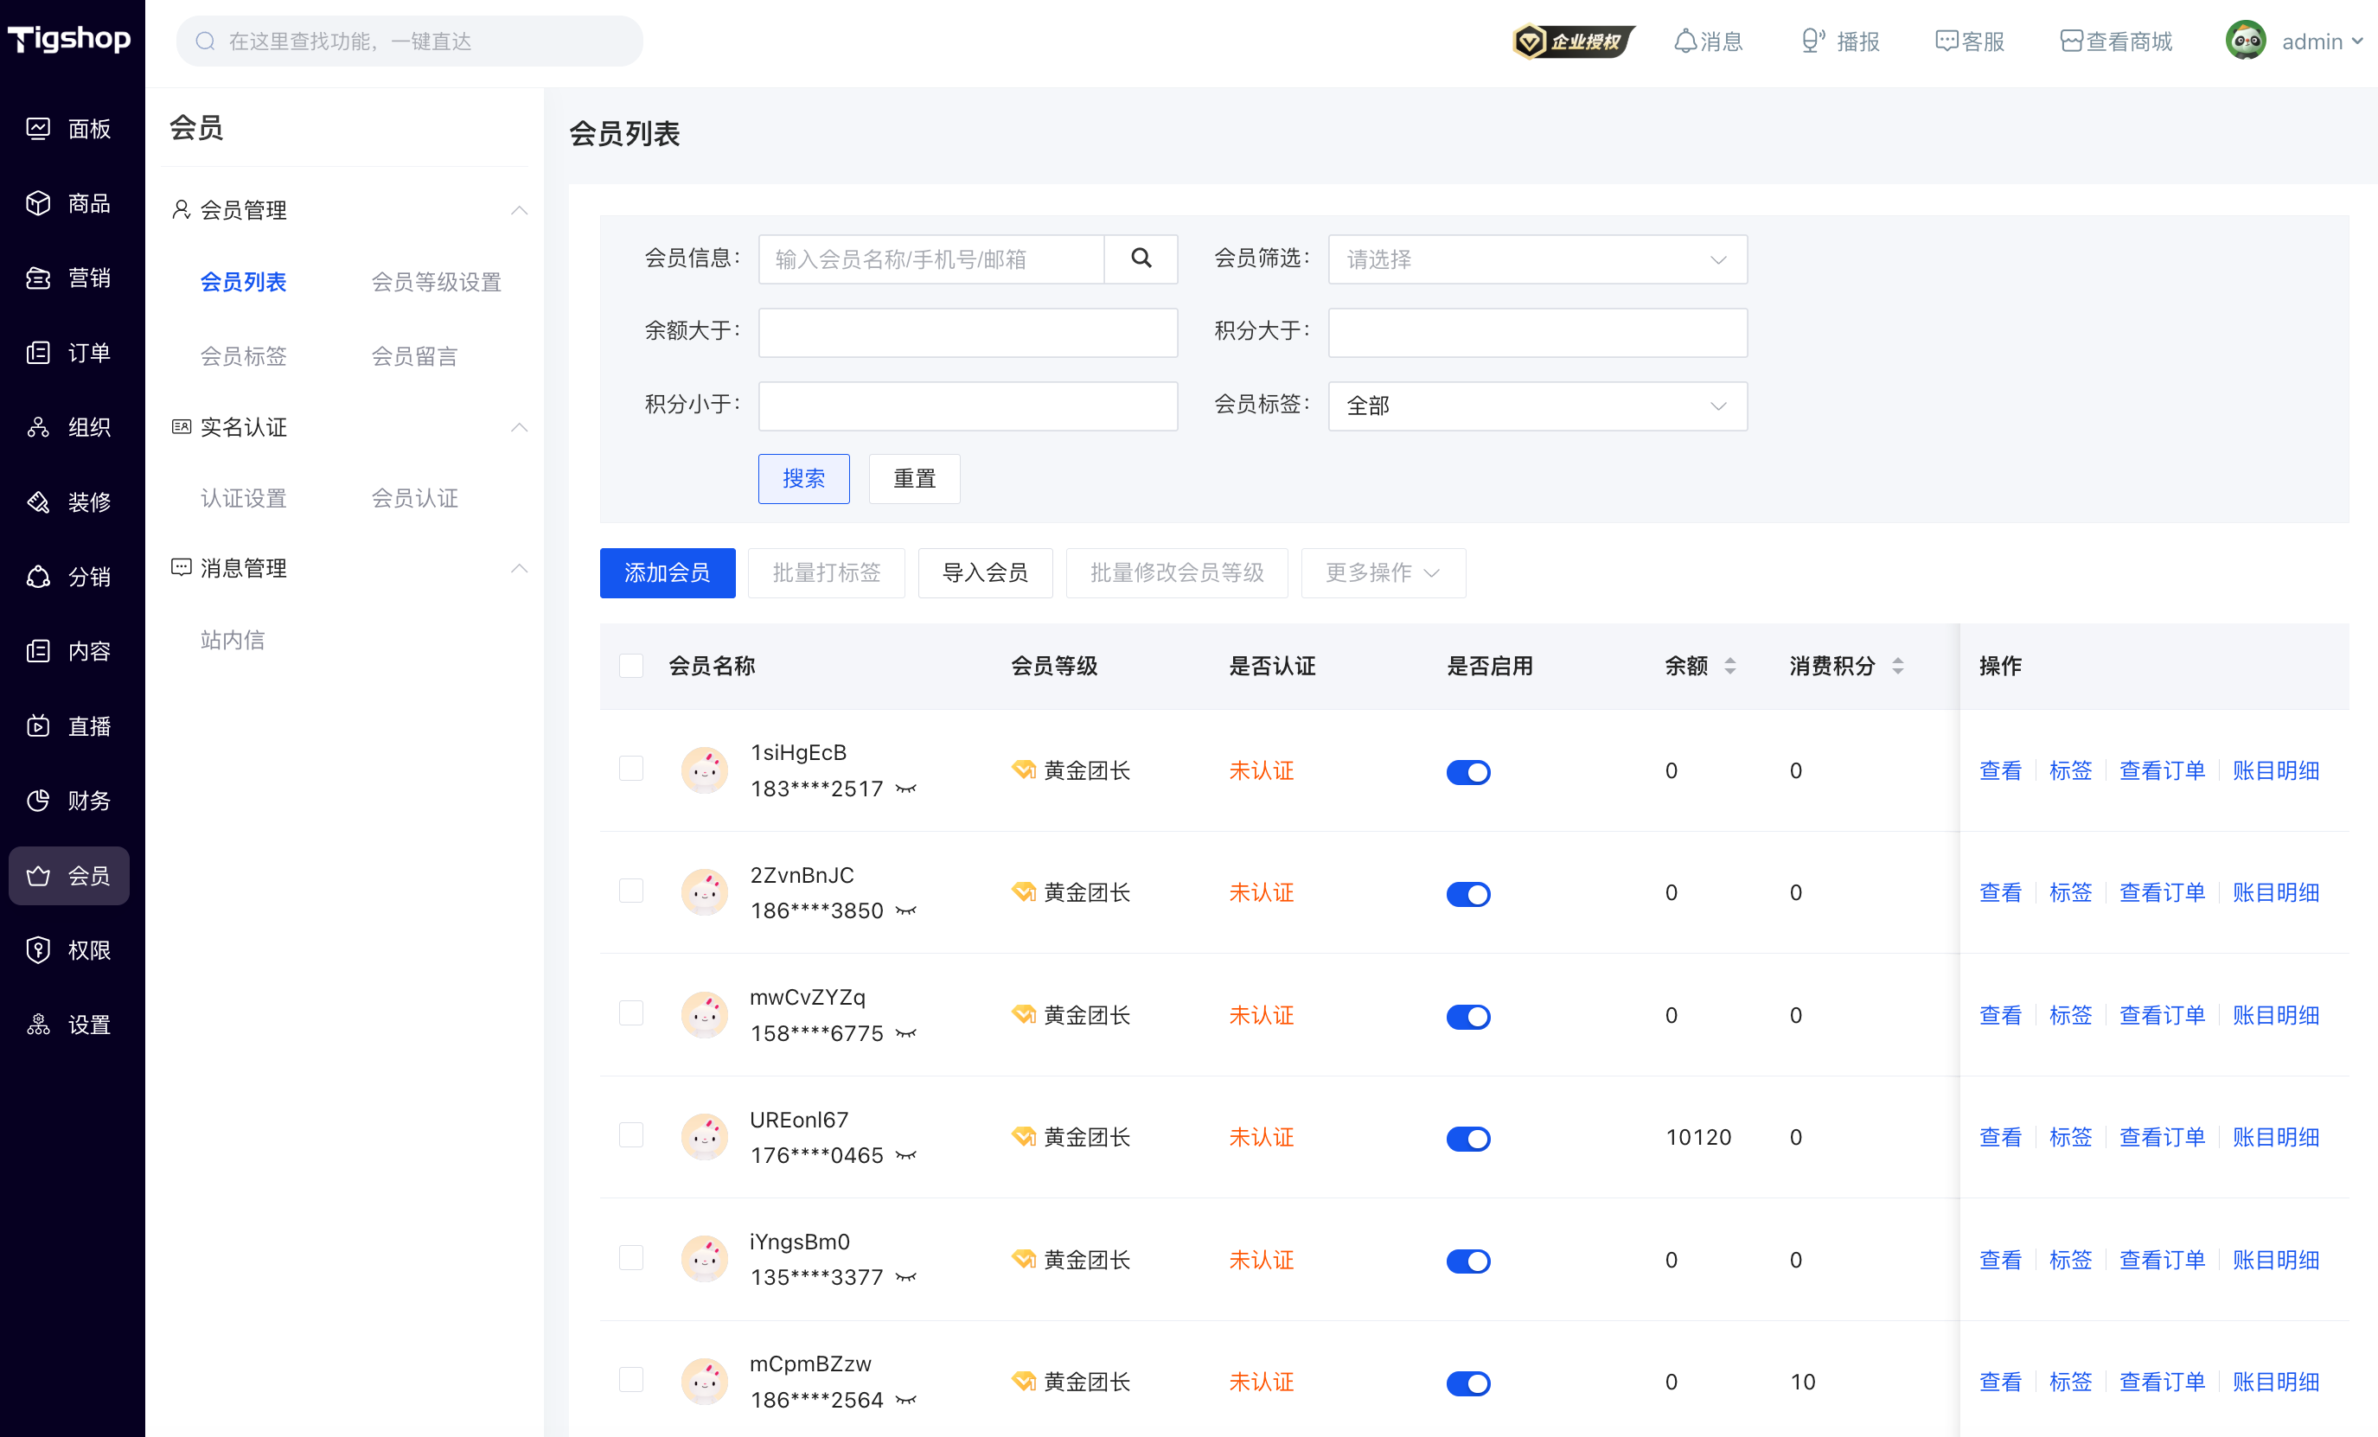Image resolution: width=2378 pixels, height=1437 pixels.
Task: Click the 添加会员 button
Action: (x=667, y=573)
